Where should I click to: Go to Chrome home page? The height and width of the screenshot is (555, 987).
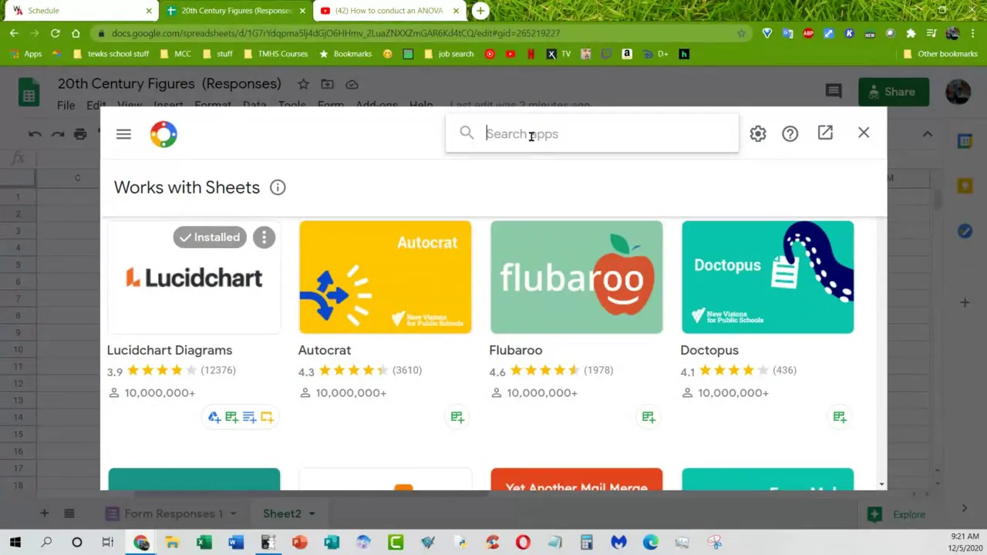(76, 33)
